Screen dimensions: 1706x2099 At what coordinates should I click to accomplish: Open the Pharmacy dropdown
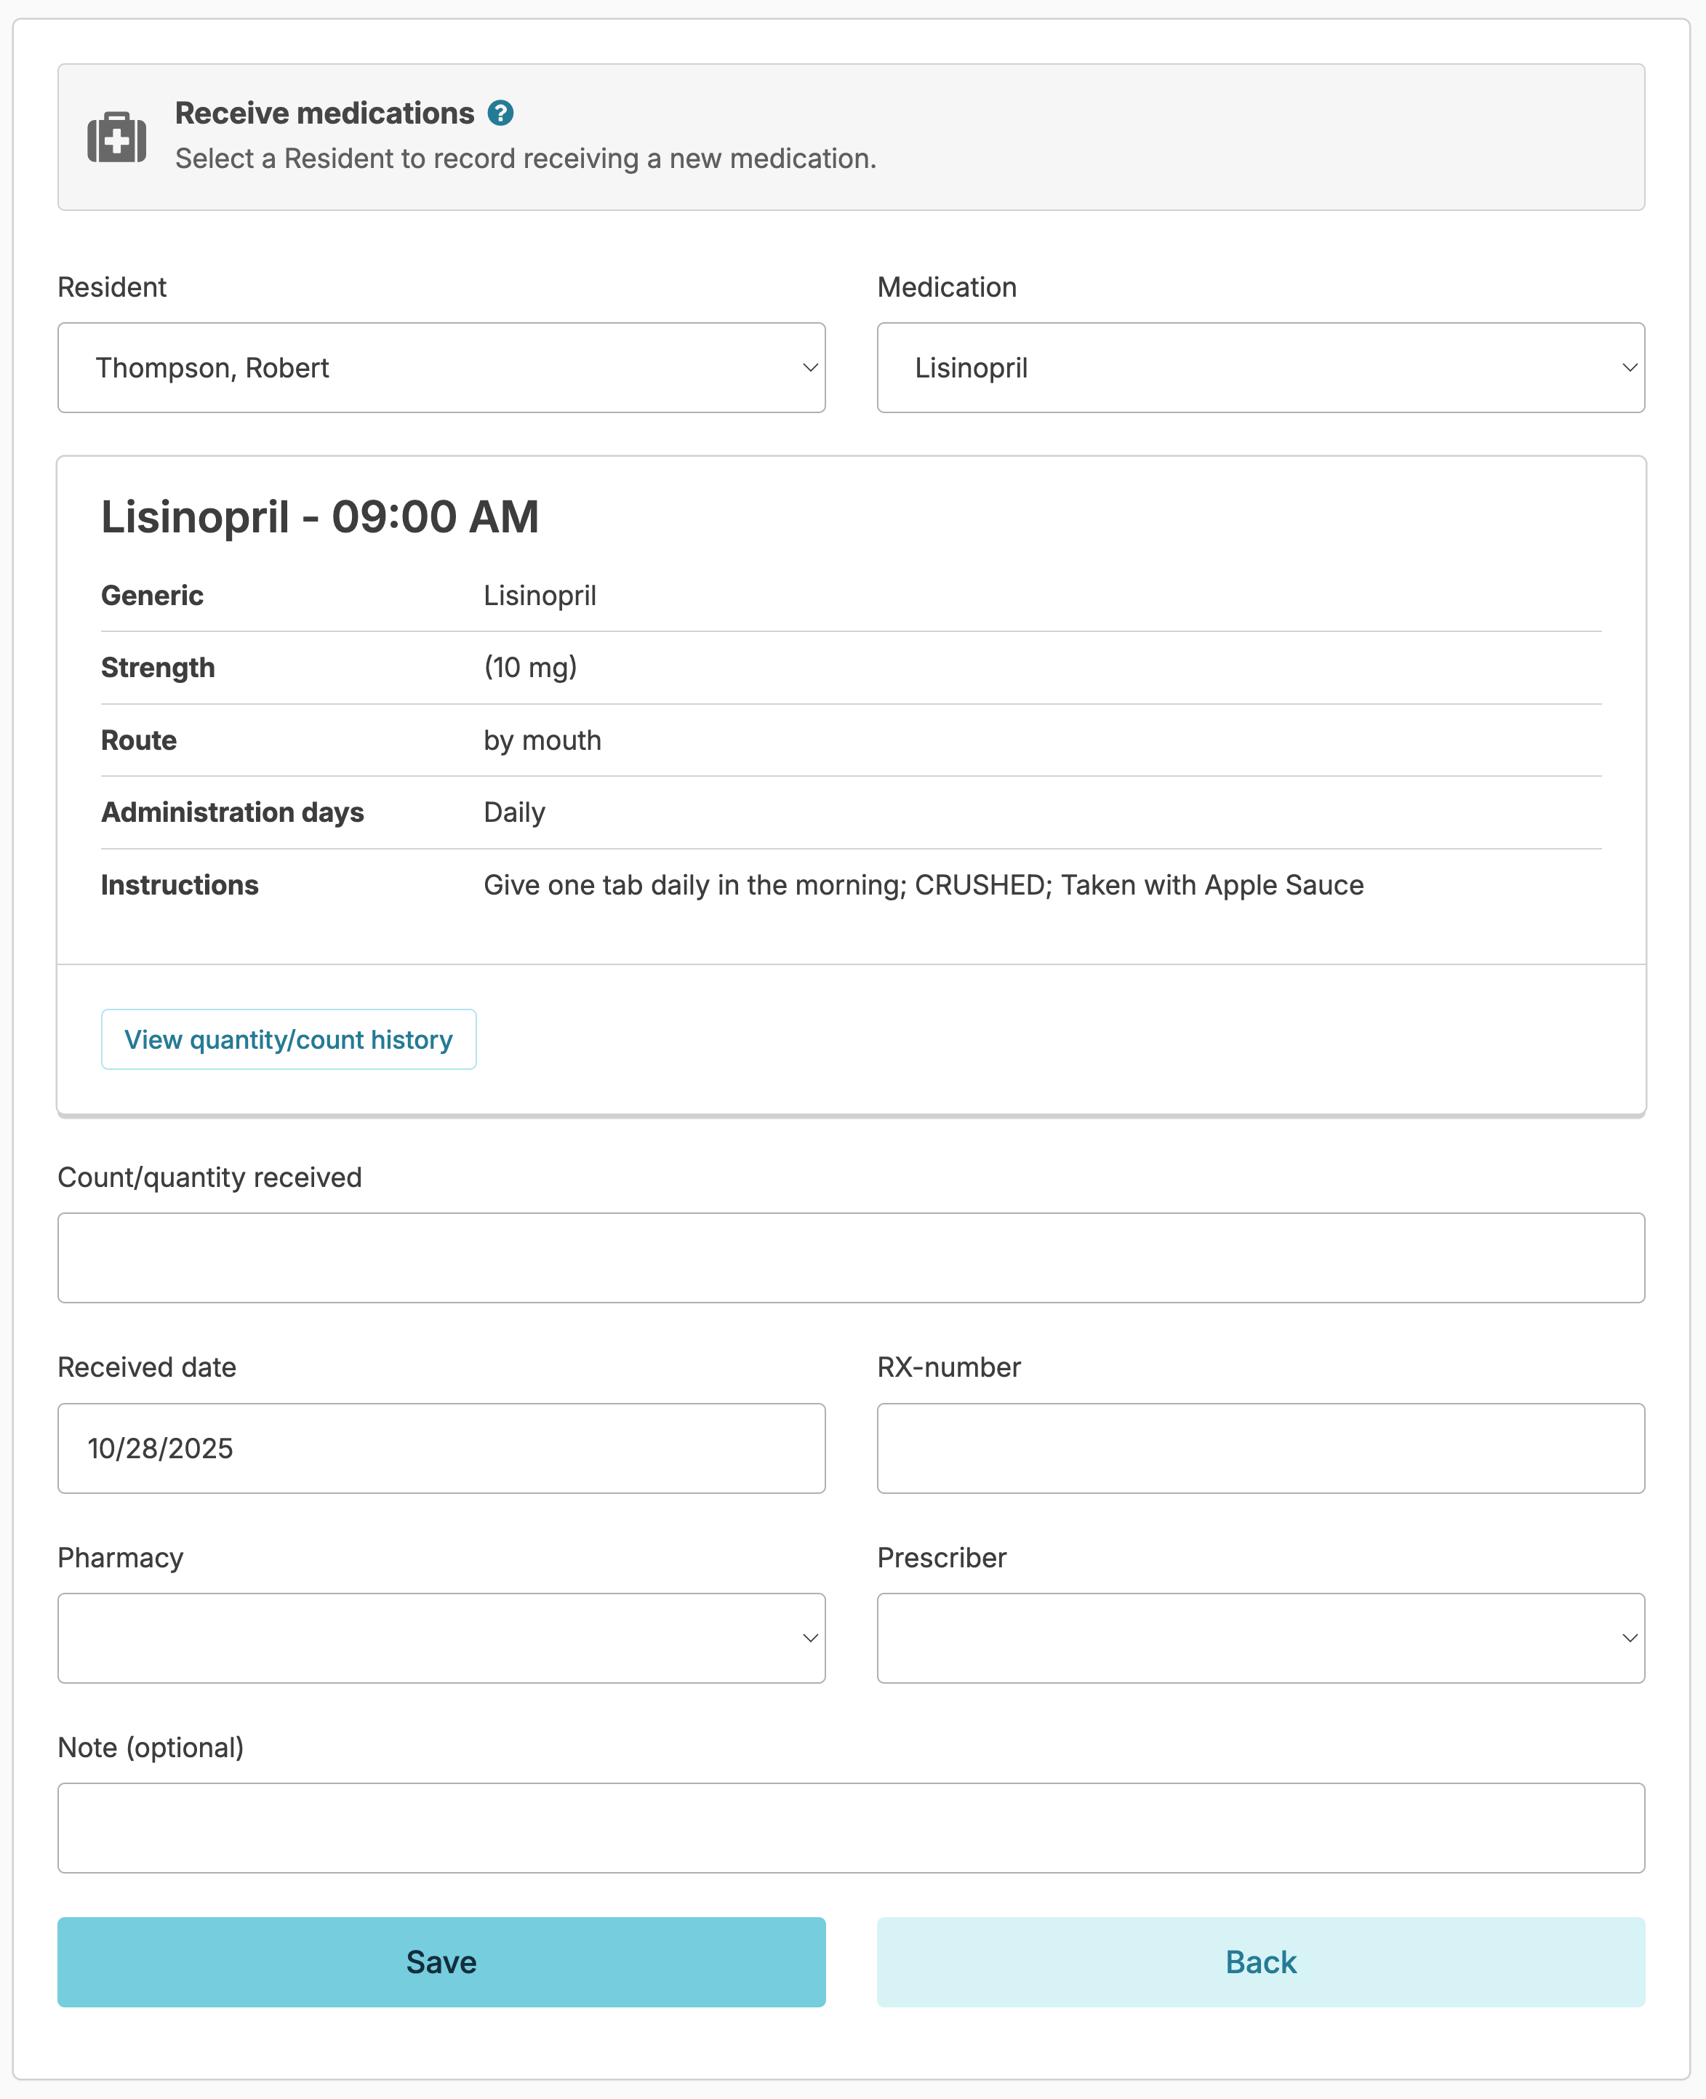pyautogui.click(x=441, y=1638)
